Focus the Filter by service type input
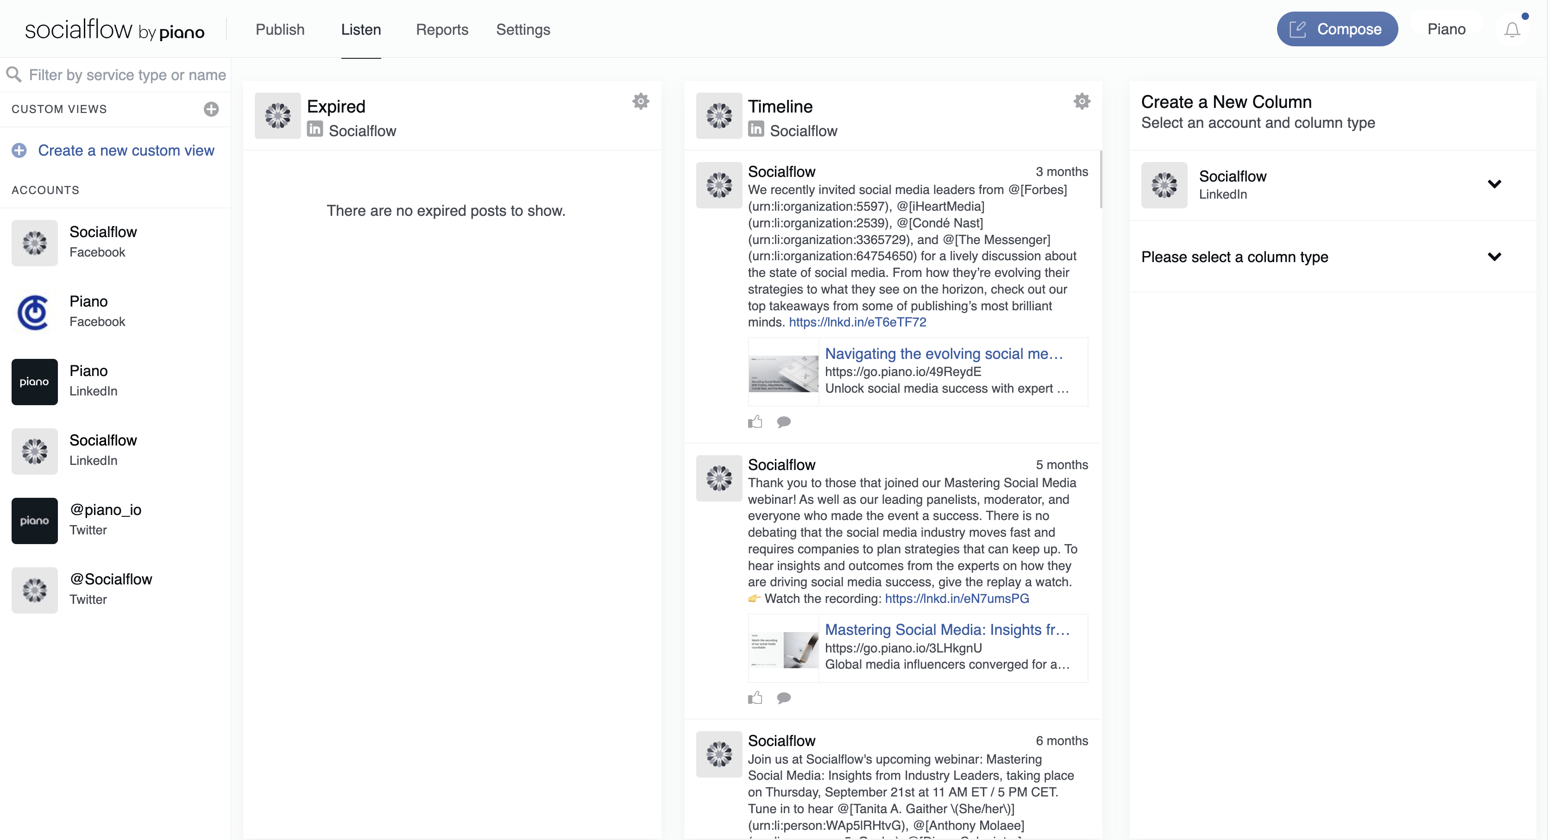This screenshot has width=1548, height=840. point(127,75)
